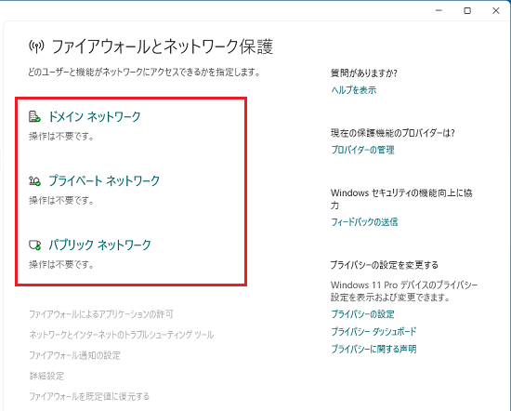The width and height of the screenshot is (511, 411).
Task: Open ファイアウォール通知の設定
Action: [75, 355]
